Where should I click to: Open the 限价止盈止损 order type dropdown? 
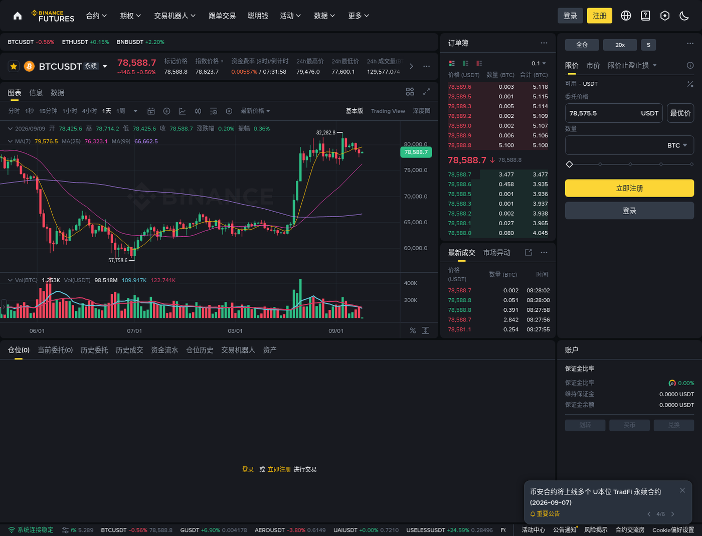tap(632, 65)
